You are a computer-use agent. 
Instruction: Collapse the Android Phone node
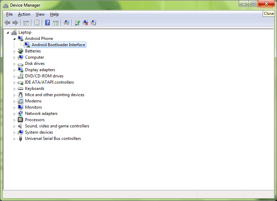14,39
